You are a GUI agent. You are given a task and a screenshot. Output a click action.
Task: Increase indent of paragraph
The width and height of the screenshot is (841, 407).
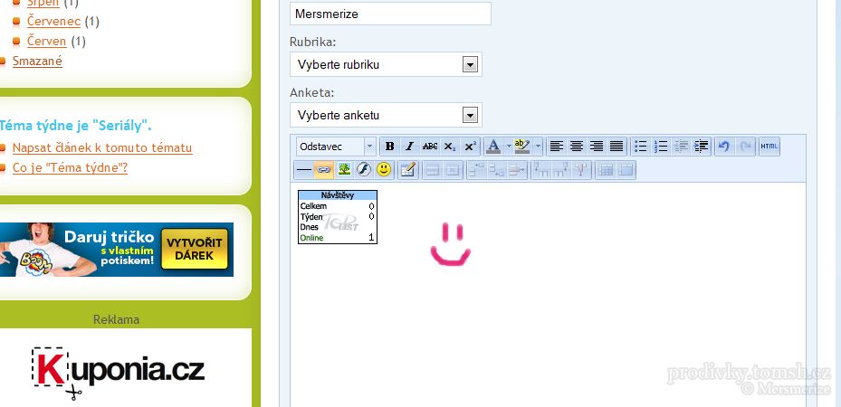701,147
